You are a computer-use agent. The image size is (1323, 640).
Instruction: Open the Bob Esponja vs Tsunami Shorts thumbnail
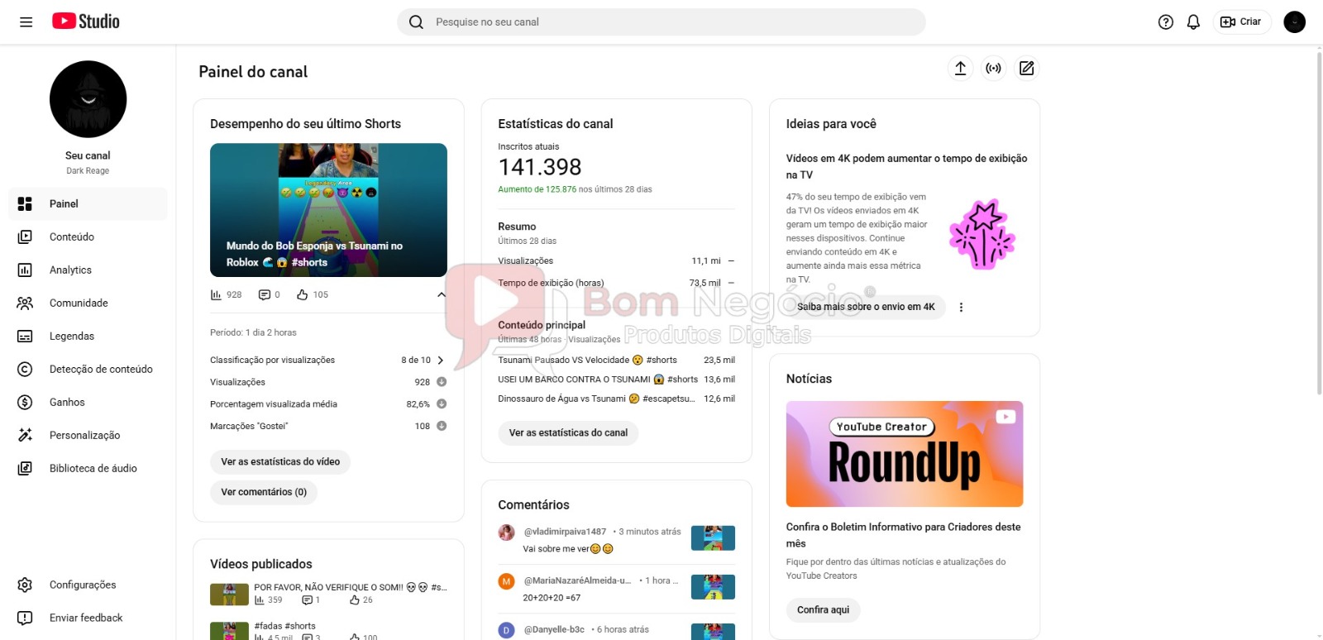pos(328,210)
